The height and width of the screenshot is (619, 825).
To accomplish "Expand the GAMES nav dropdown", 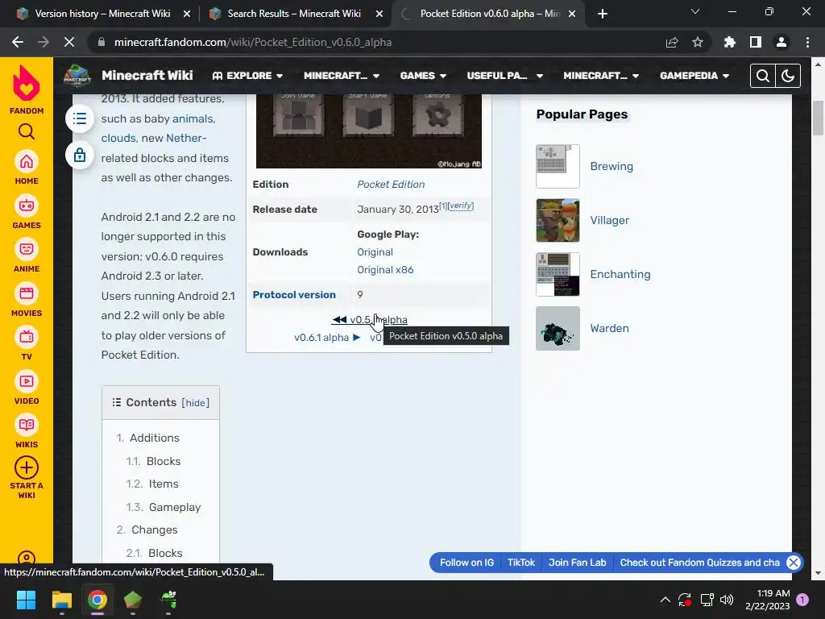I will pyautogui.click(x=423, y=76).
